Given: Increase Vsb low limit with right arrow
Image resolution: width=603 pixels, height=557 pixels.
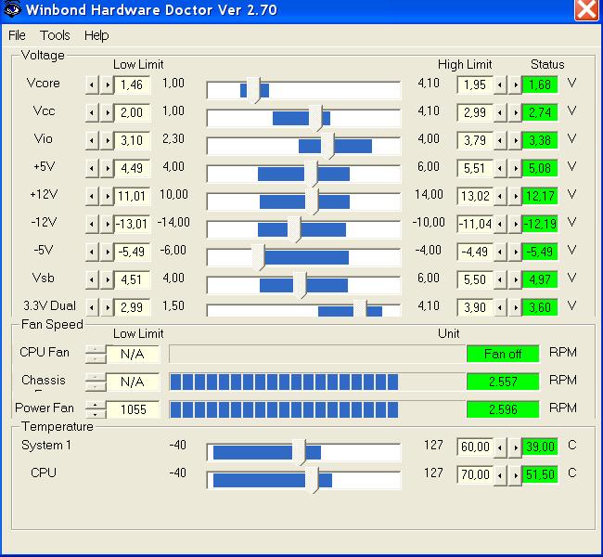Looking at the screenshot, I should click(108, 279).
